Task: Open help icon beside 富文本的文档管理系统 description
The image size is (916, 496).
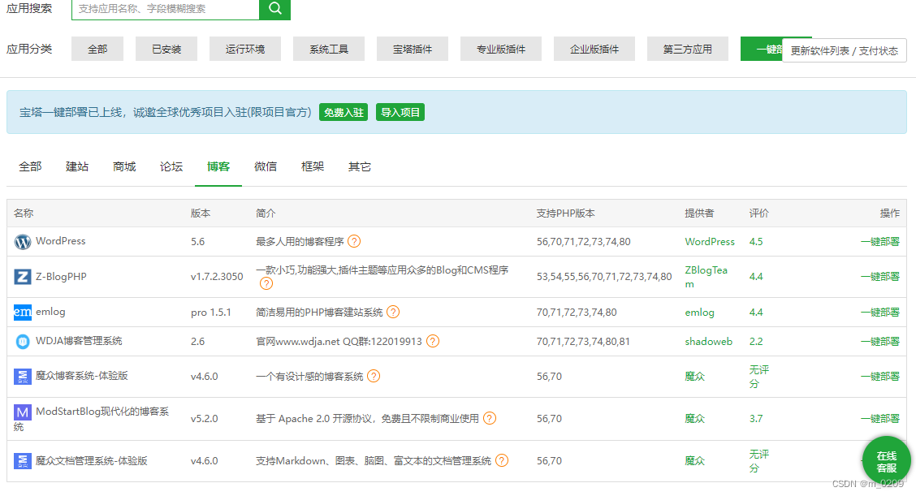Action: click(501, 460)
